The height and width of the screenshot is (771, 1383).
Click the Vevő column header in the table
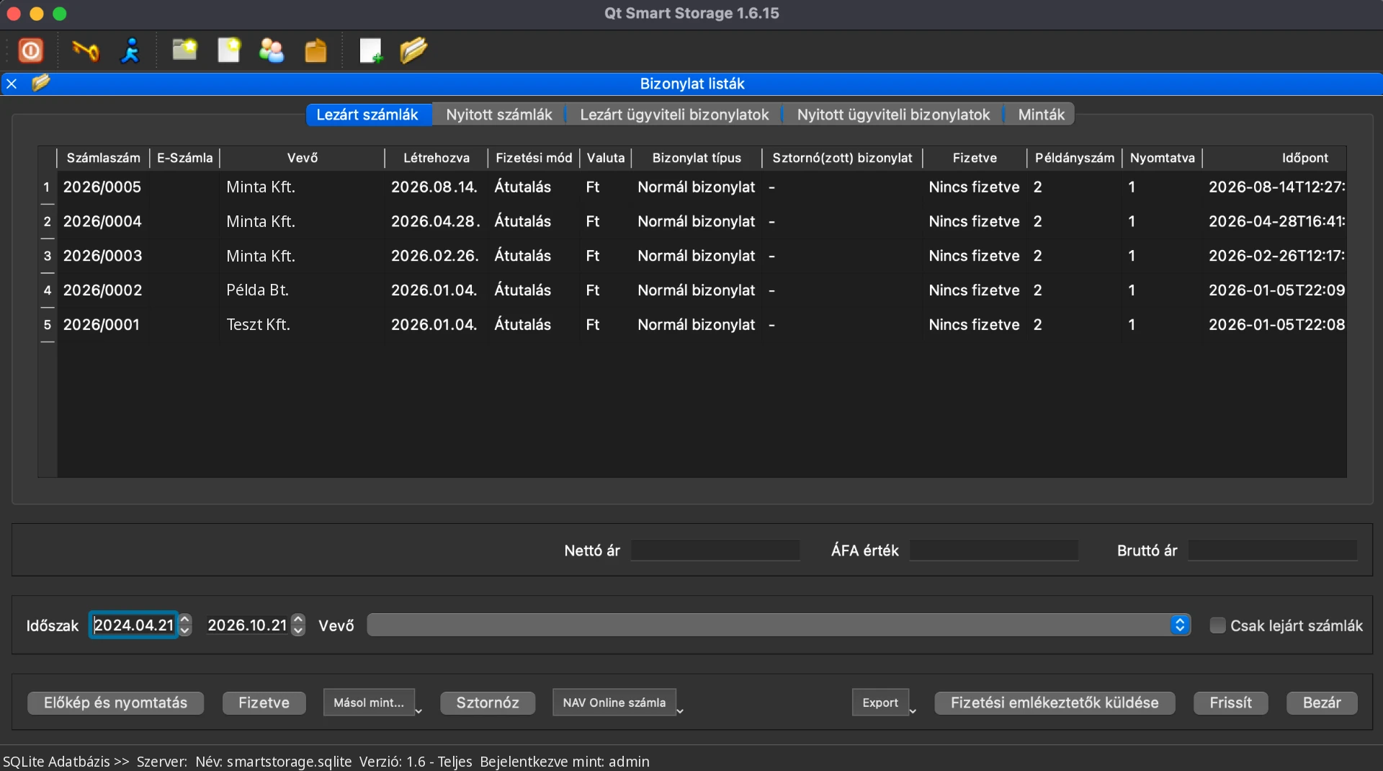click(303, 158)
